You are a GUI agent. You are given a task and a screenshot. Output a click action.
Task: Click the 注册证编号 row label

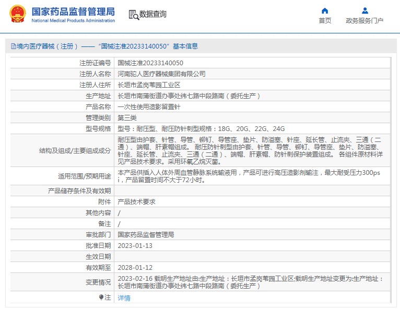pyautogui.click(x=95, y=63)
